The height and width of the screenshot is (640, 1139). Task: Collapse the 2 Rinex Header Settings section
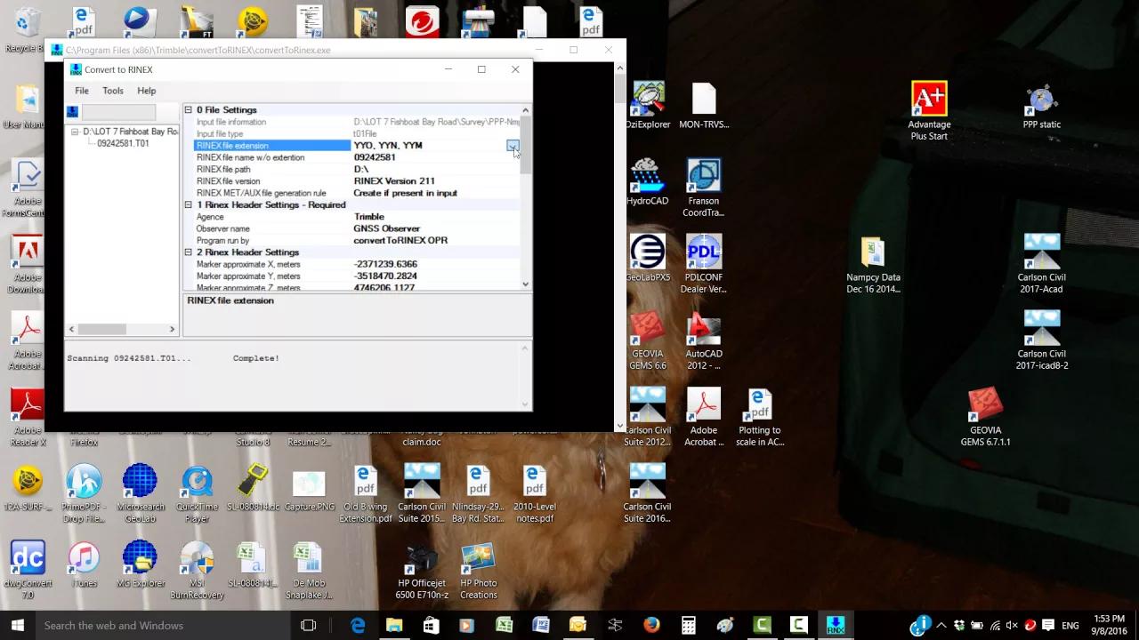pos(188,252)
